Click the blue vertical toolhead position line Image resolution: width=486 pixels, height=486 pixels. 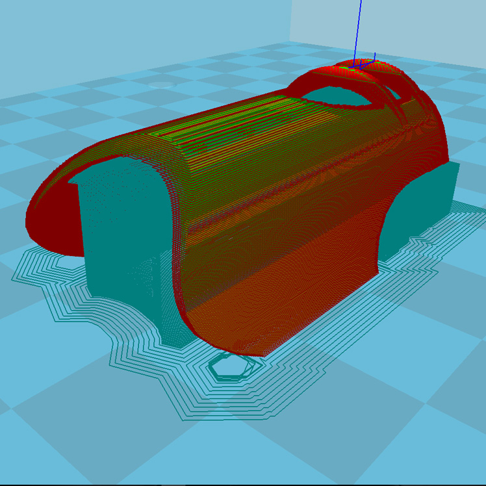pyautogui.click(x=357, y=34)
